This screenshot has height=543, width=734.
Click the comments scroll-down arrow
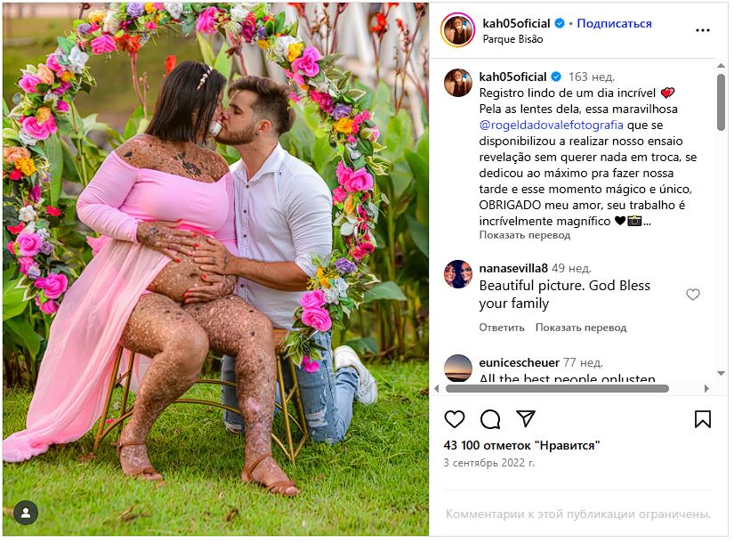(x=721, y=373)
